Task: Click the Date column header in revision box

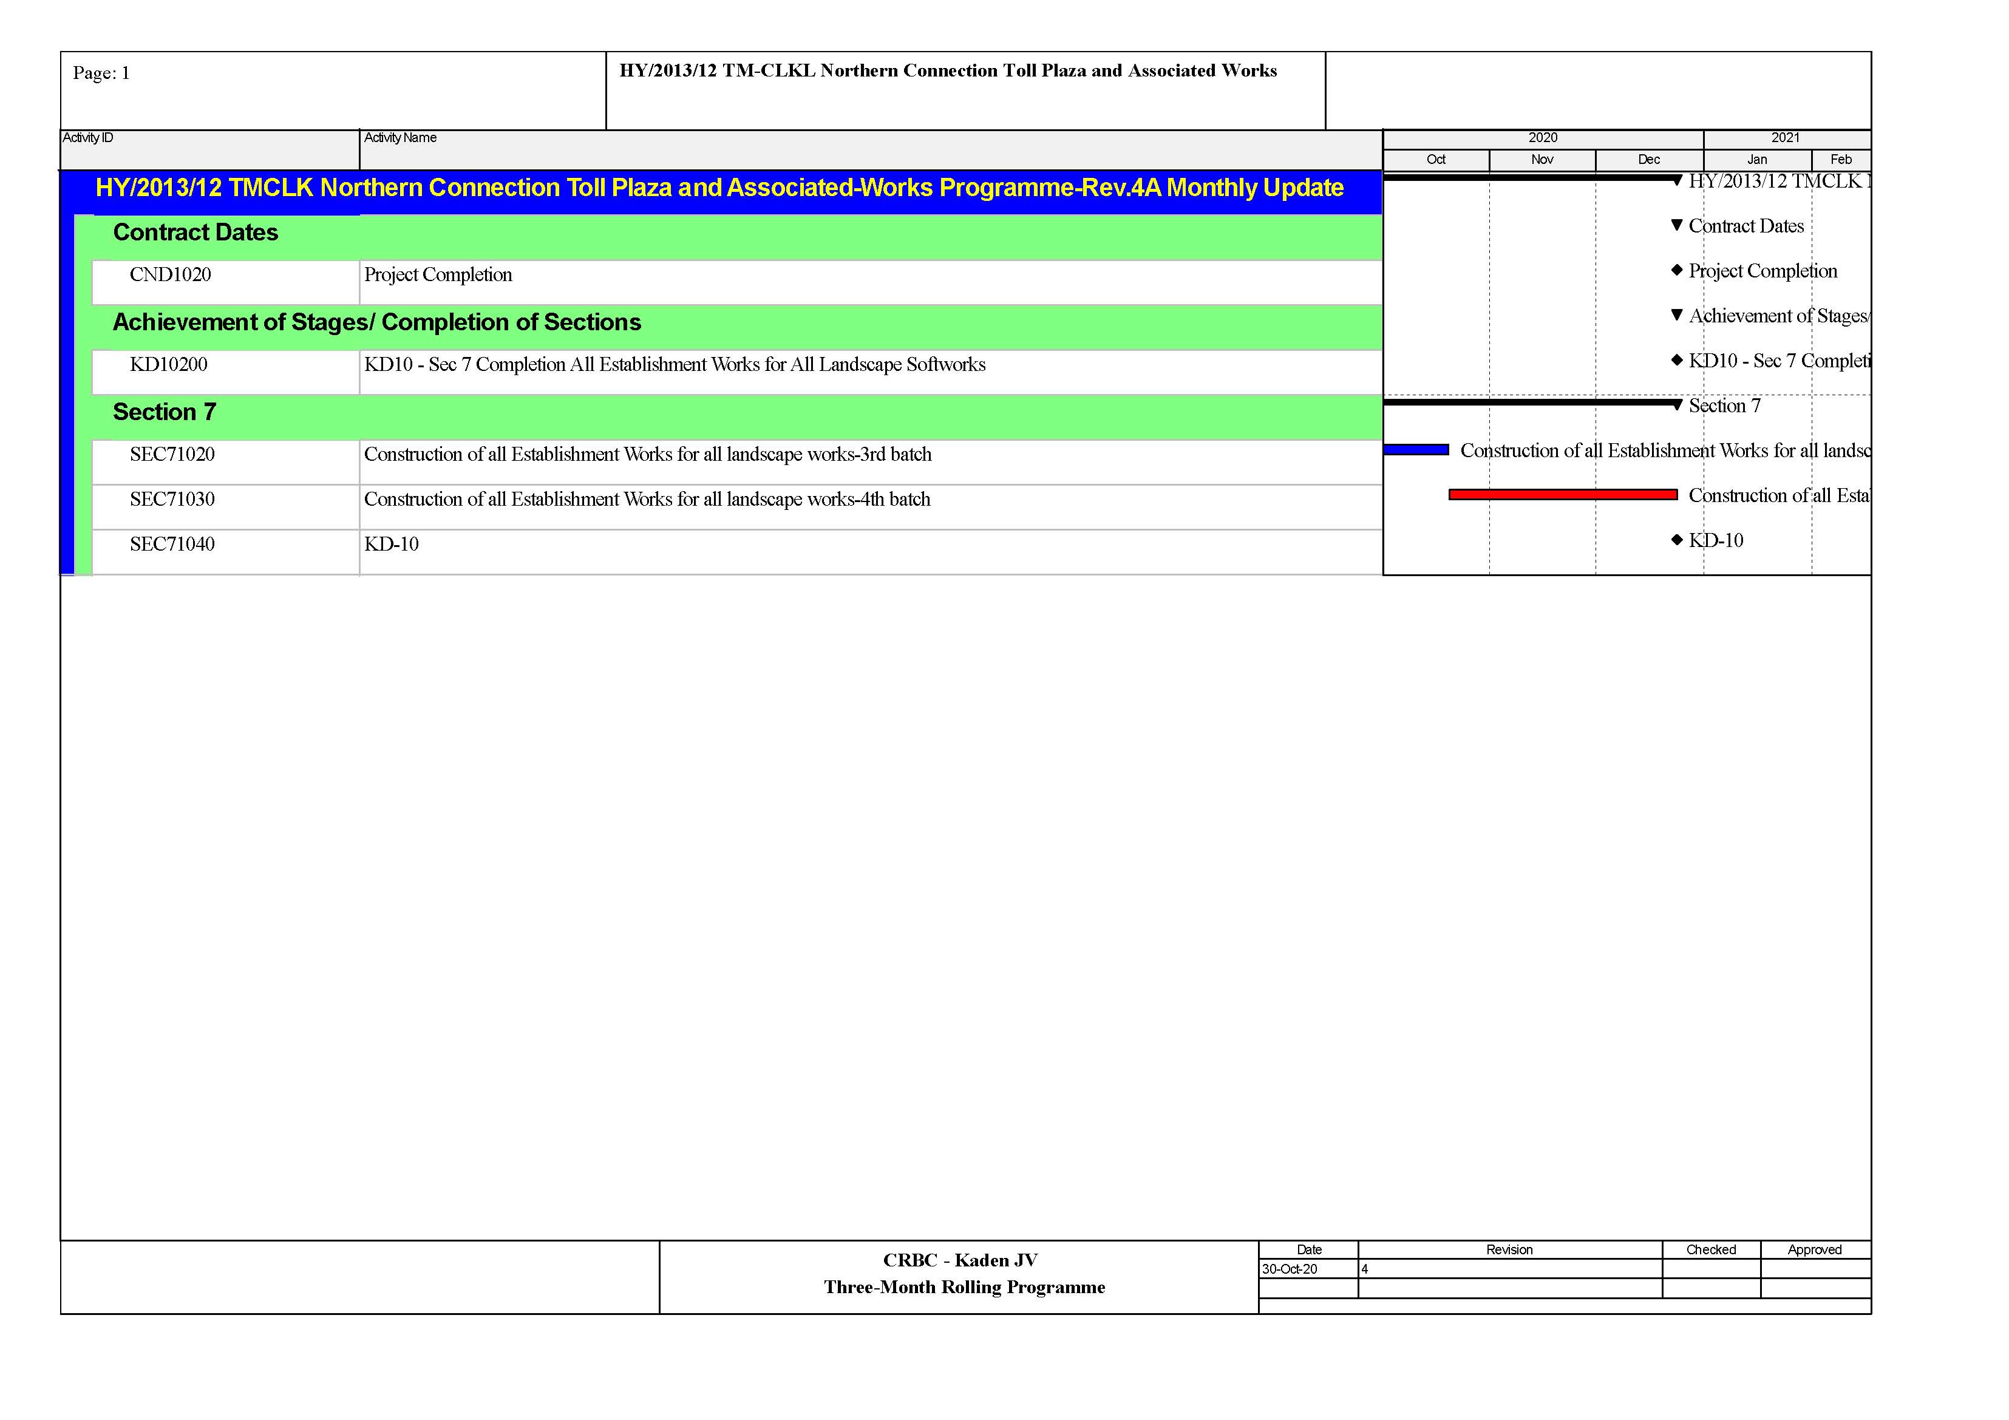Action: (x=1309, y=1249)
